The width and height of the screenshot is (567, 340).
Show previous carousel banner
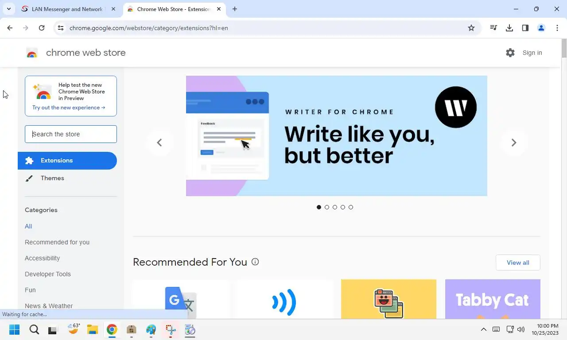pos(159,143)
